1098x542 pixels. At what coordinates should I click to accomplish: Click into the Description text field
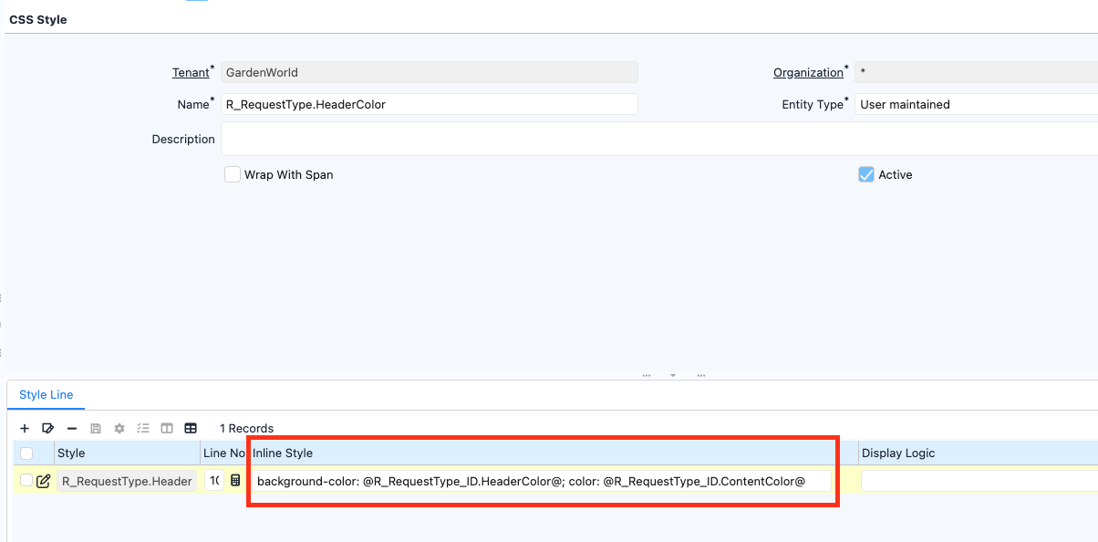[659, 139]
